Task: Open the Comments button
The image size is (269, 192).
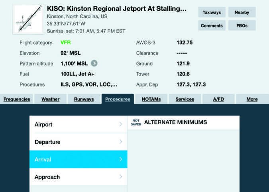Action: coord(212,25)
